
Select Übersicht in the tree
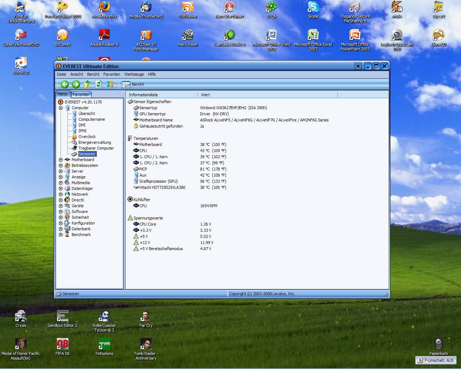tap(86, 114)
